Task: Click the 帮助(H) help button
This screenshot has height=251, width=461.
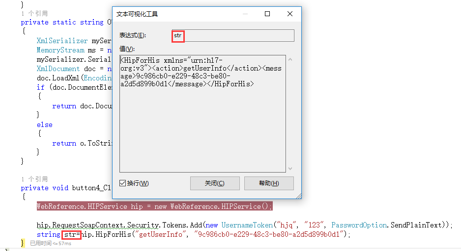Action: (x=269, y=183)
